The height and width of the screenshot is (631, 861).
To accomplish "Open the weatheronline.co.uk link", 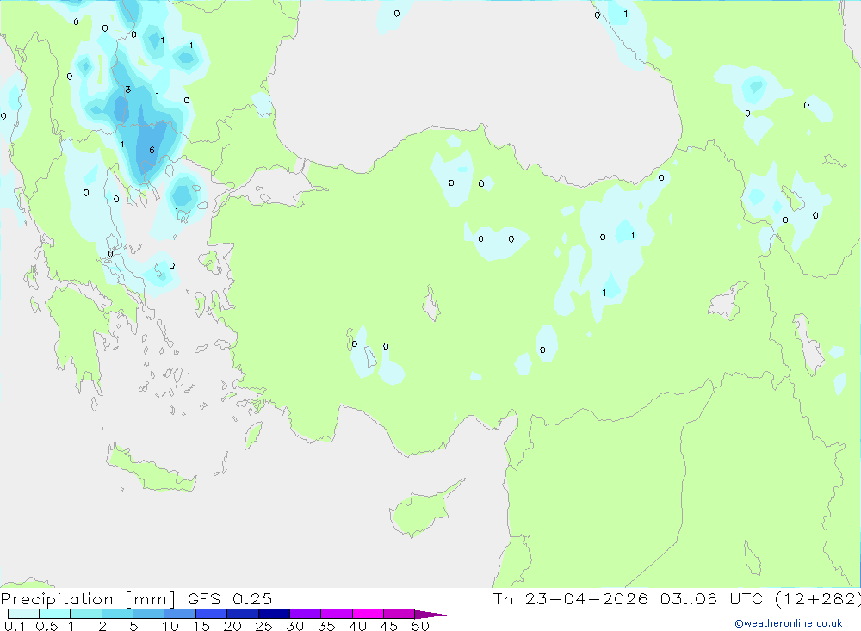I will click(789, 623).
